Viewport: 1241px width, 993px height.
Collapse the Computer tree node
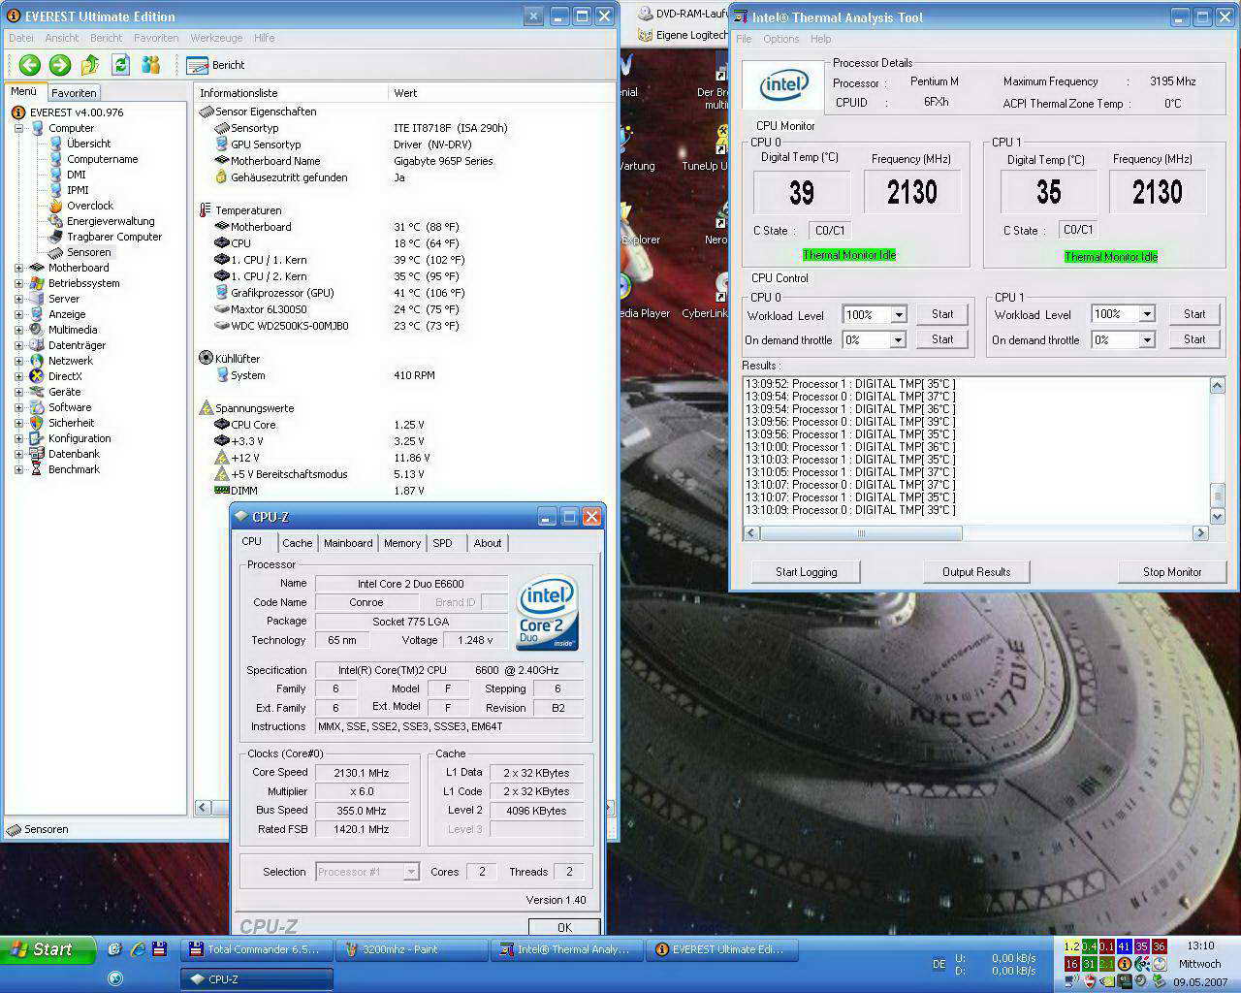pos(18,128)
